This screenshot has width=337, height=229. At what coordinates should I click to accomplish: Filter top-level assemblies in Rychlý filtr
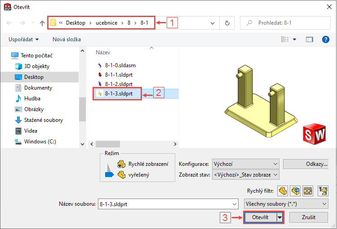point(323,190)
